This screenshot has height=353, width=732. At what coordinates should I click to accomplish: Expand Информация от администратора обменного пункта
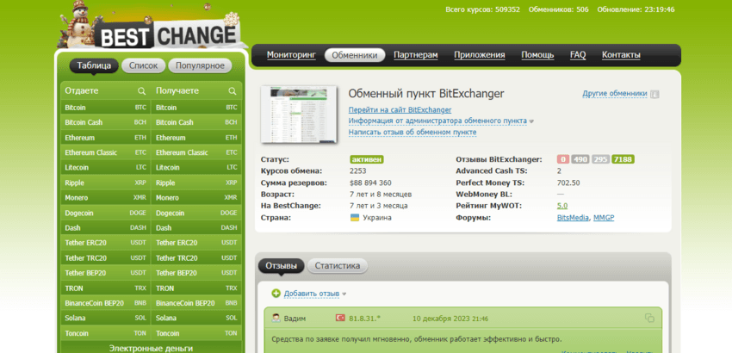point(439,121)
